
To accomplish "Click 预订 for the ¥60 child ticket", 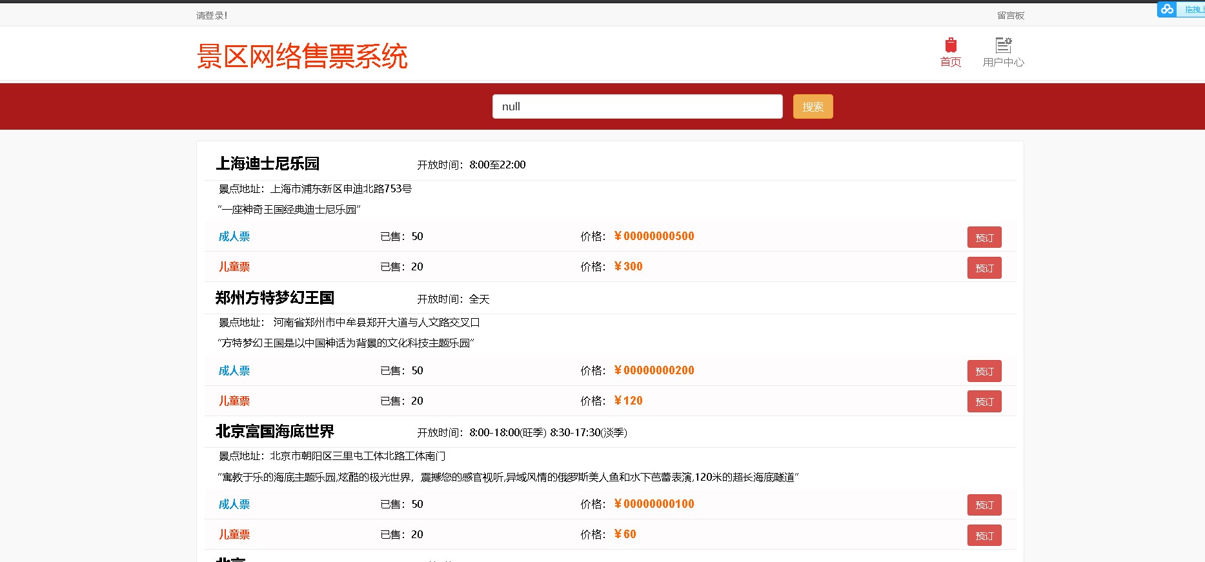I will tap(984, 536).
